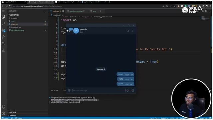Maximize the Telegram window
Viewport: 213px width, 120px height.
point(128,25)
